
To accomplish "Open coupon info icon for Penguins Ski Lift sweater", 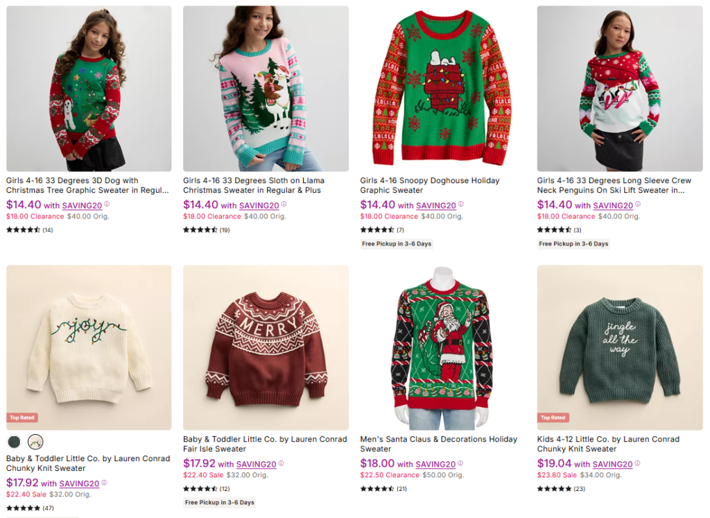I will [638, 205].
